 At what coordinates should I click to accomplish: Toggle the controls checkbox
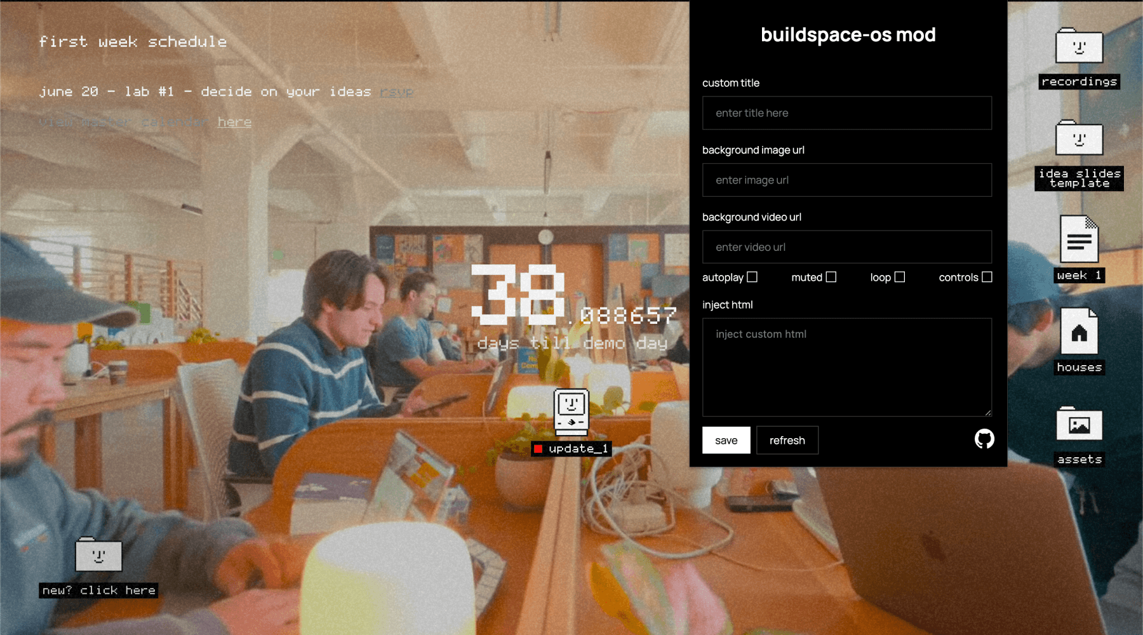coord(986,276)
